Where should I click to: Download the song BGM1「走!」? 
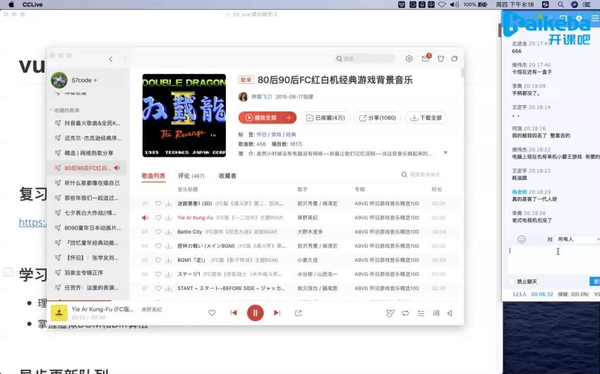click(x=169, y=260)
